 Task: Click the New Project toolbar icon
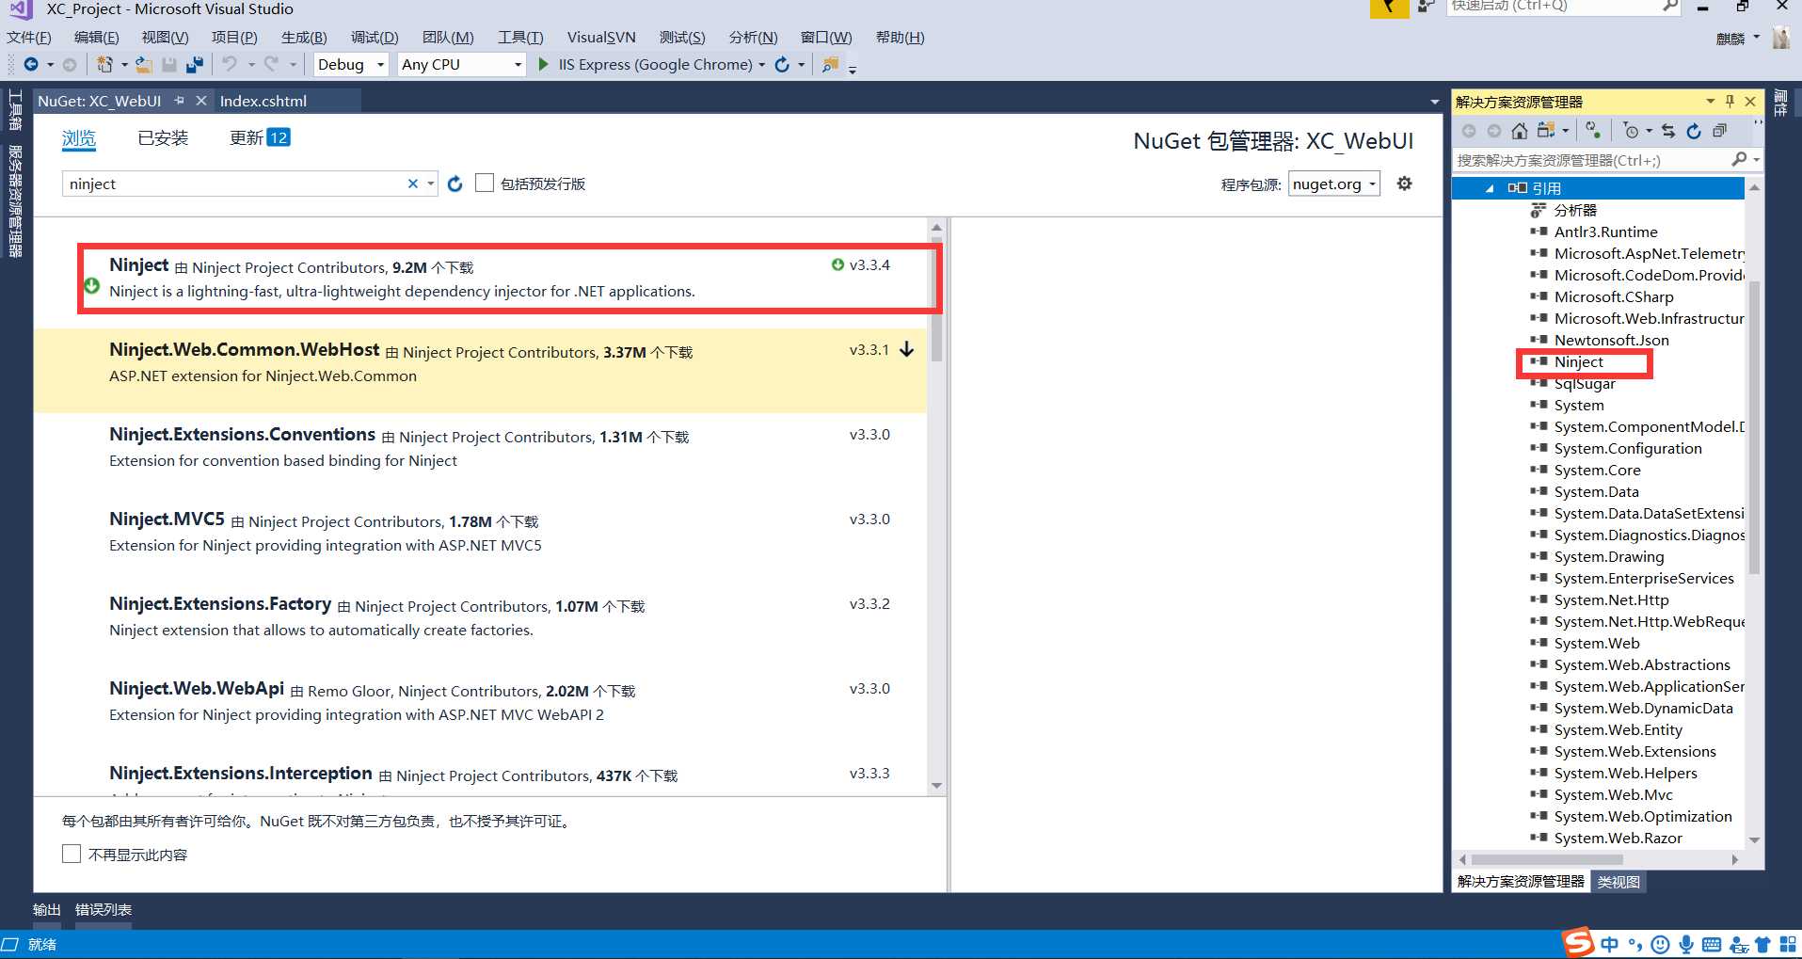point(105,64)
